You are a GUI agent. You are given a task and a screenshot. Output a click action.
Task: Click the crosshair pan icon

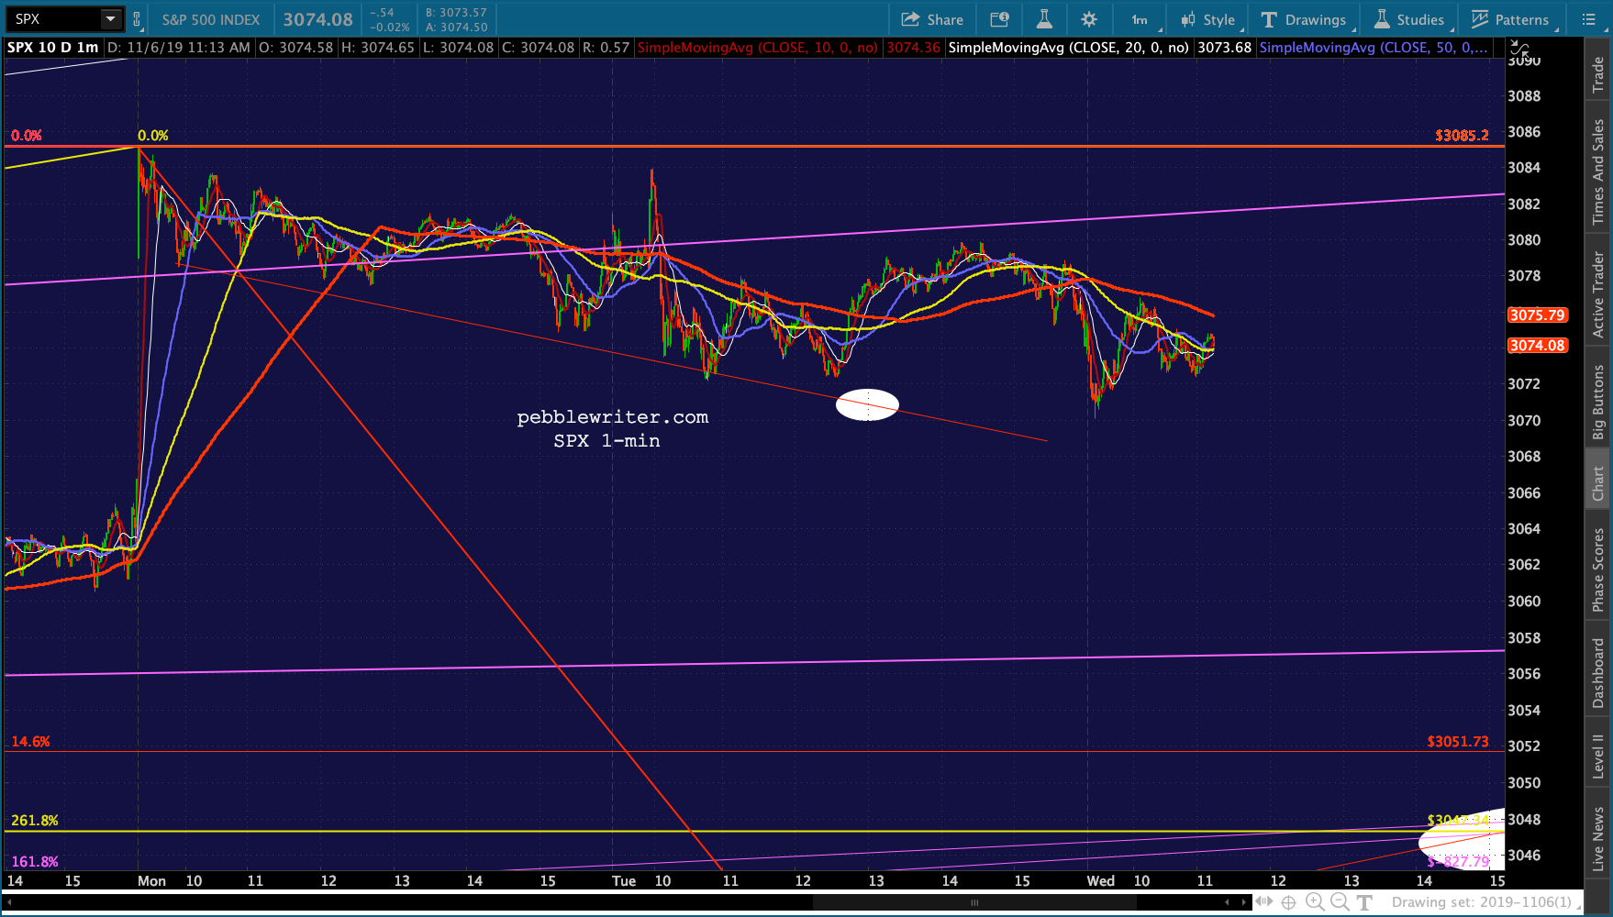(x=1288, y=902)
